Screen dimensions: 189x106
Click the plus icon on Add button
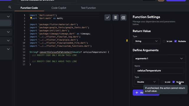pos(137,93)
